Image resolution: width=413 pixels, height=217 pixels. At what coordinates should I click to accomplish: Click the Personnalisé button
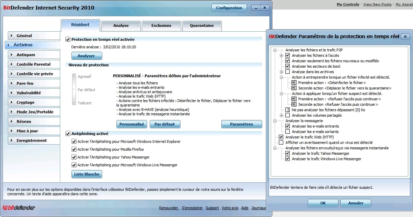tap(132, 124)
